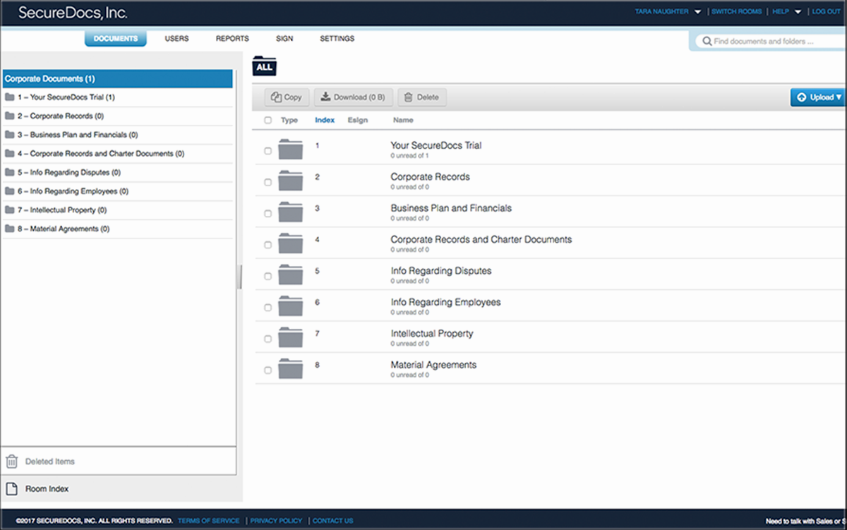This screenshot has width=847, height=530.
Task: Click the Log Out link
Action: tap(826, 11)
